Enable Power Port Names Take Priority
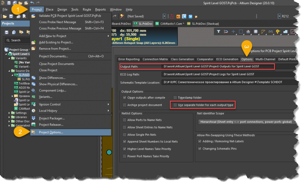 point(125,156)
